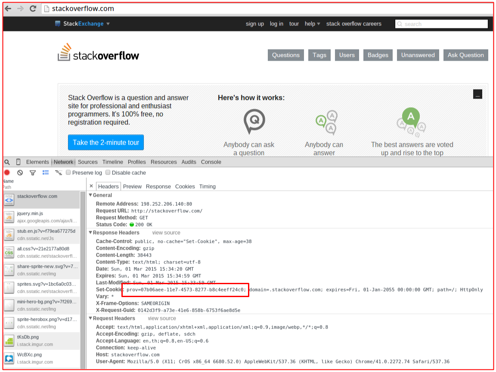Click the browser back arrow
The image size is (496, 372).
point(8,9)
